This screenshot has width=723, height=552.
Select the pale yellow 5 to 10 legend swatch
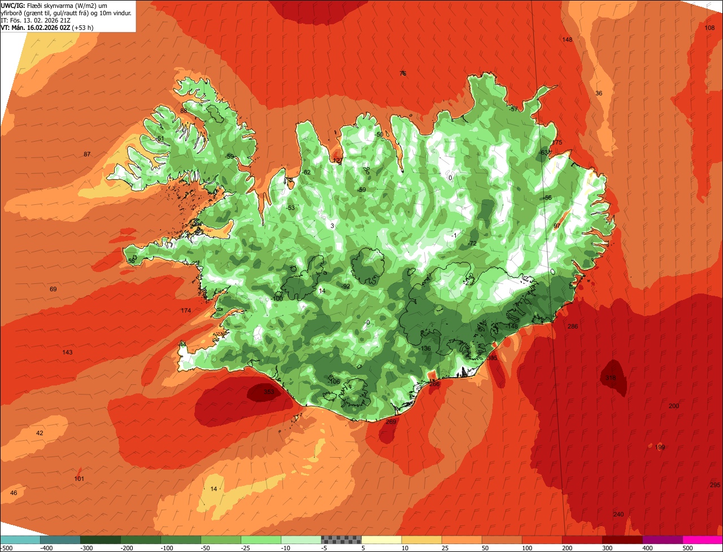click(x=381, y=540)
